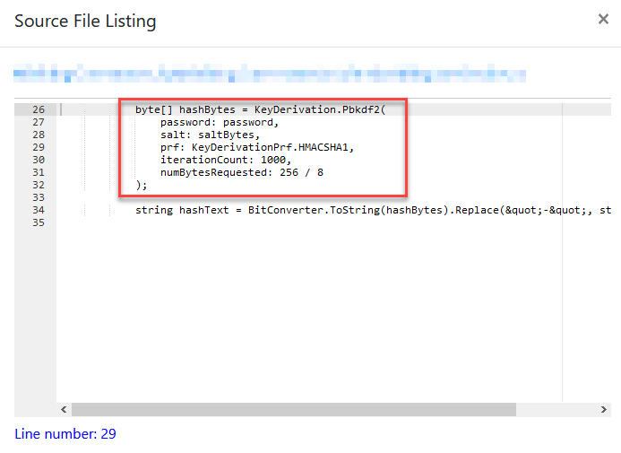Click the blurred file path link
The width and height of the screenshot is (621, 453).
tap(269, 74)
